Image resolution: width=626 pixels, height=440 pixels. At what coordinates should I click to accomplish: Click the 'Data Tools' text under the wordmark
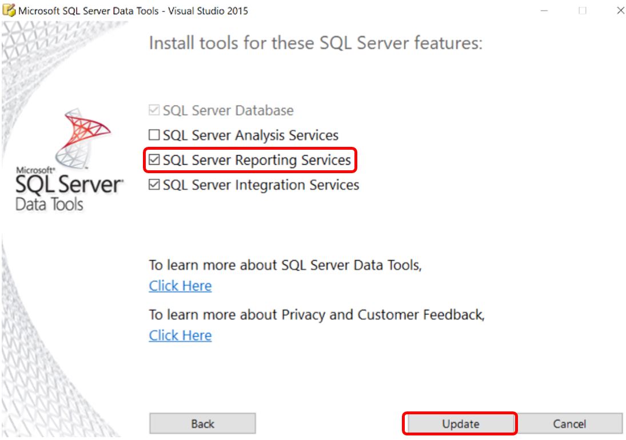coord(50,204)
